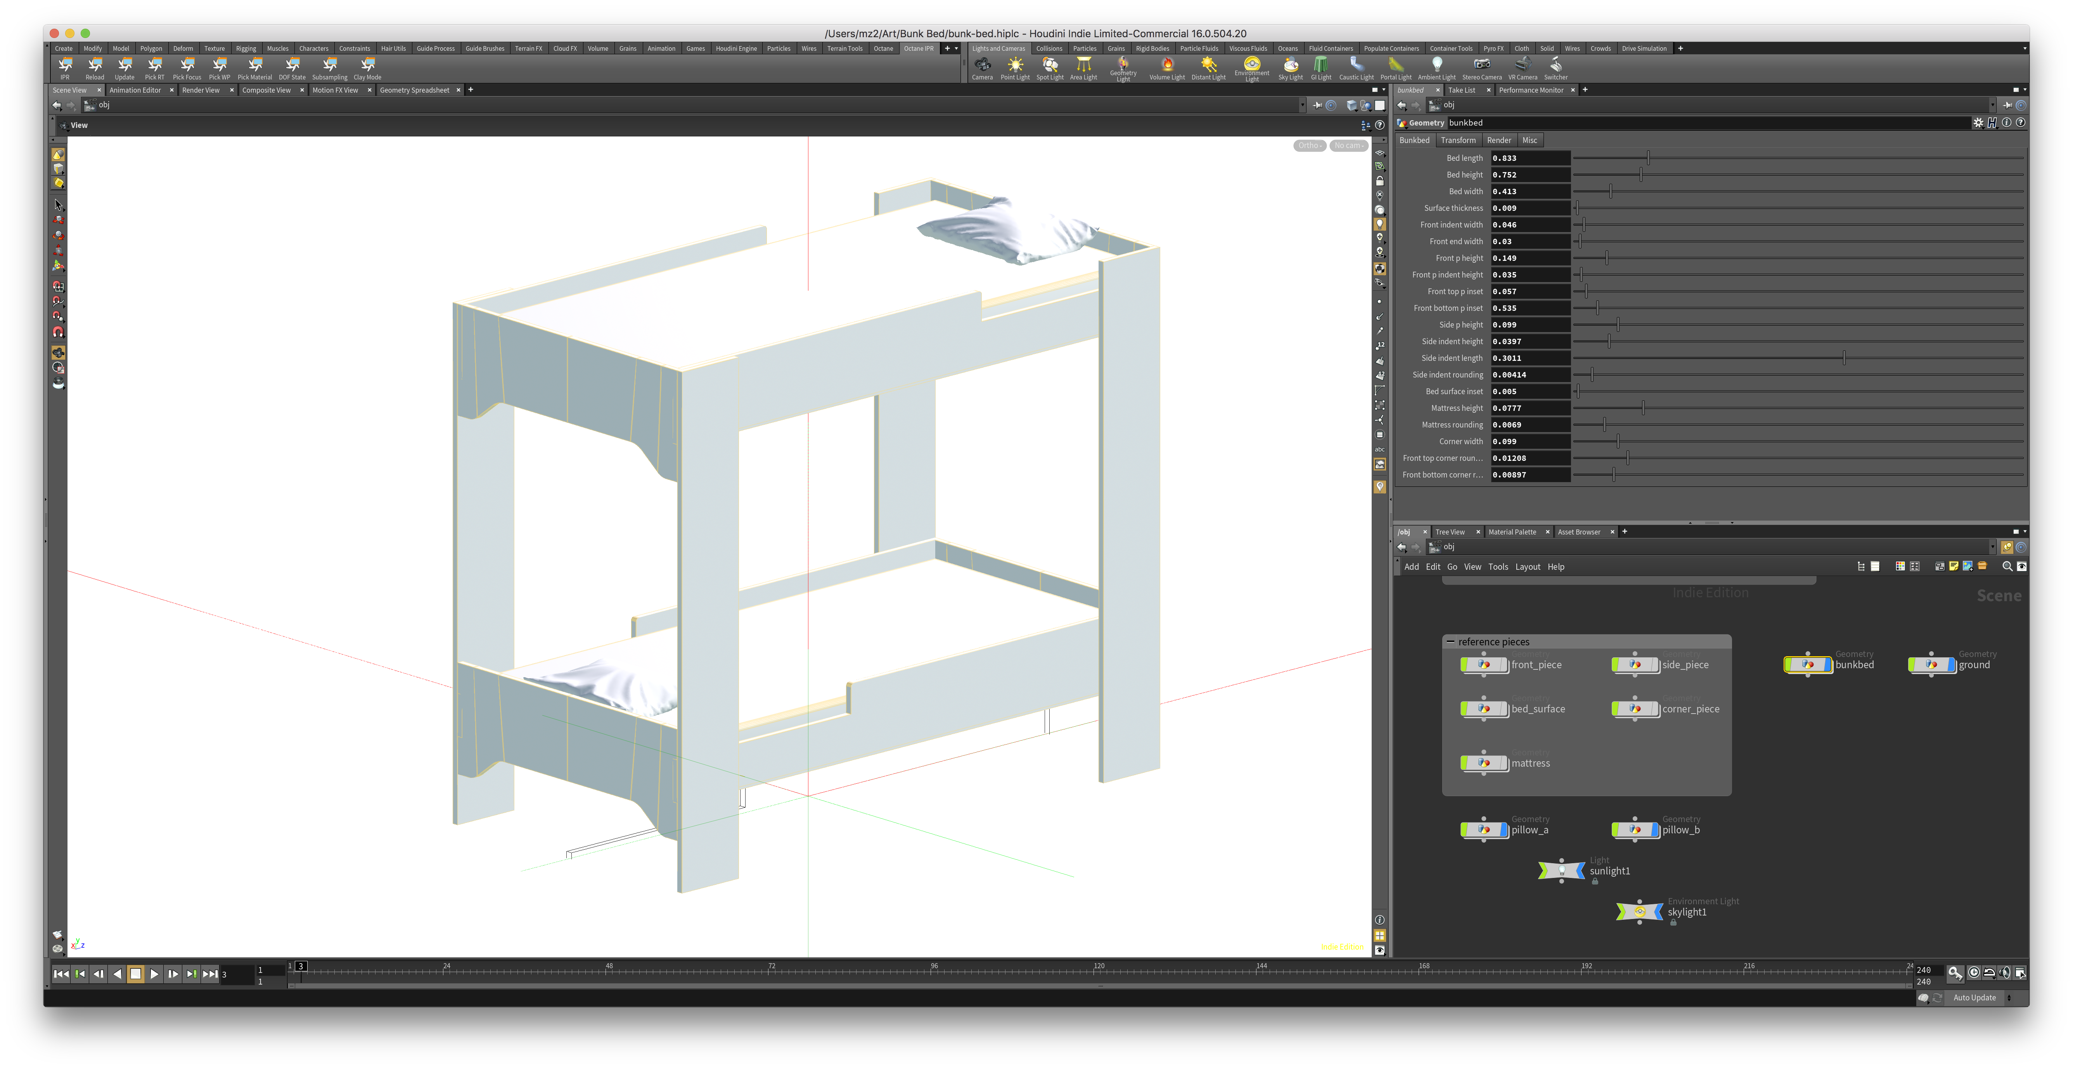
Task: Toggle display flag on pillow_a node
Action: click(1502, 830)
